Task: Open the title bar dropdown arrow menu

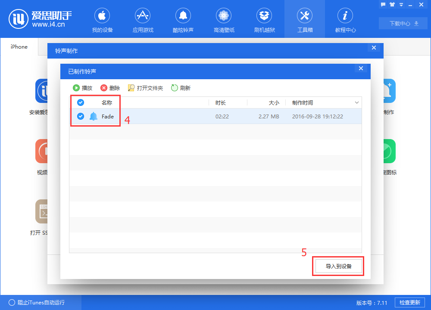Action: pos(402,4)
